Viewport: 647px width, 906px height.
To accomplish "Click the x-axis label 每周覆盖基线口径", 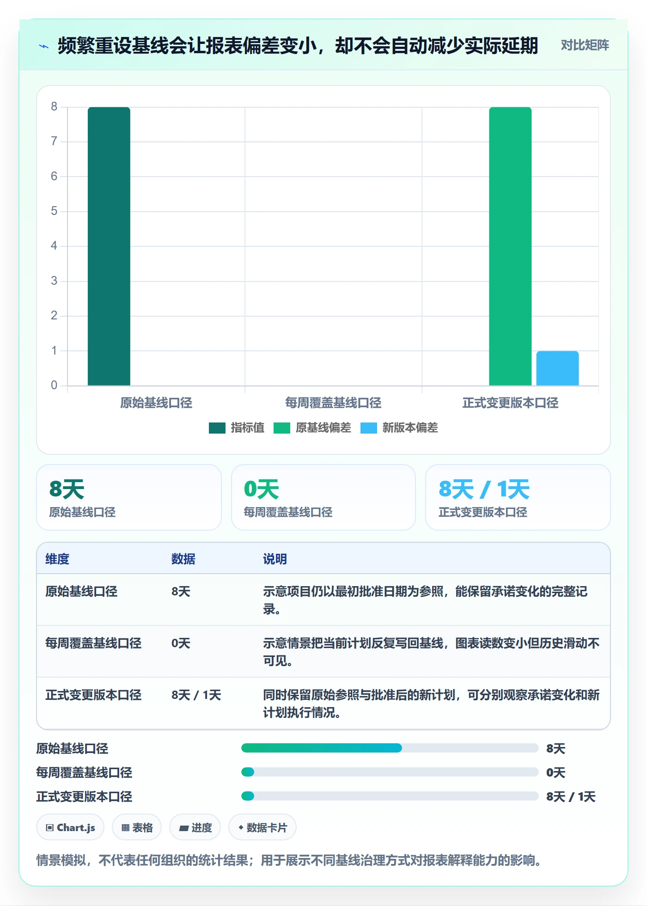I will 333,403.
